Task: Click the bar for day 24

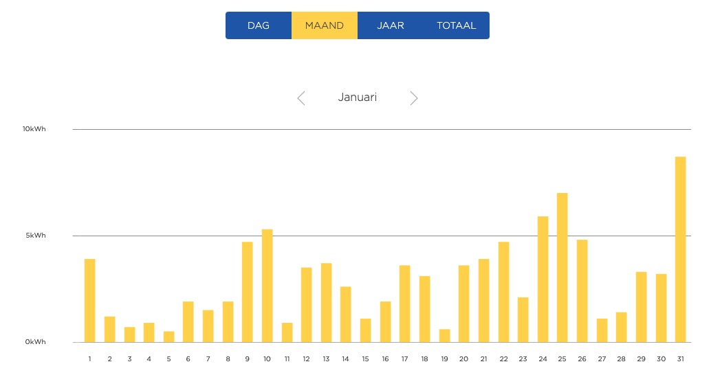Action: coord(543,279)
